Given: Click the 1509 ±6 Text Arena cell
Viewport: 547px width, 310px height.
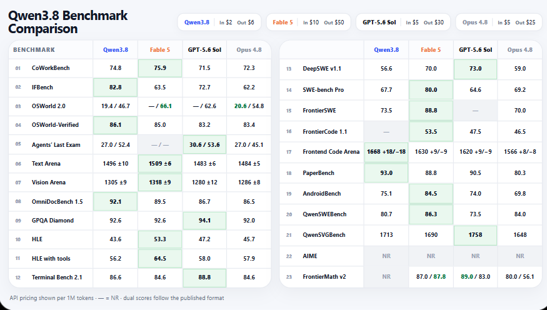Looking at the screenshot, I should [x=160, y=164].
